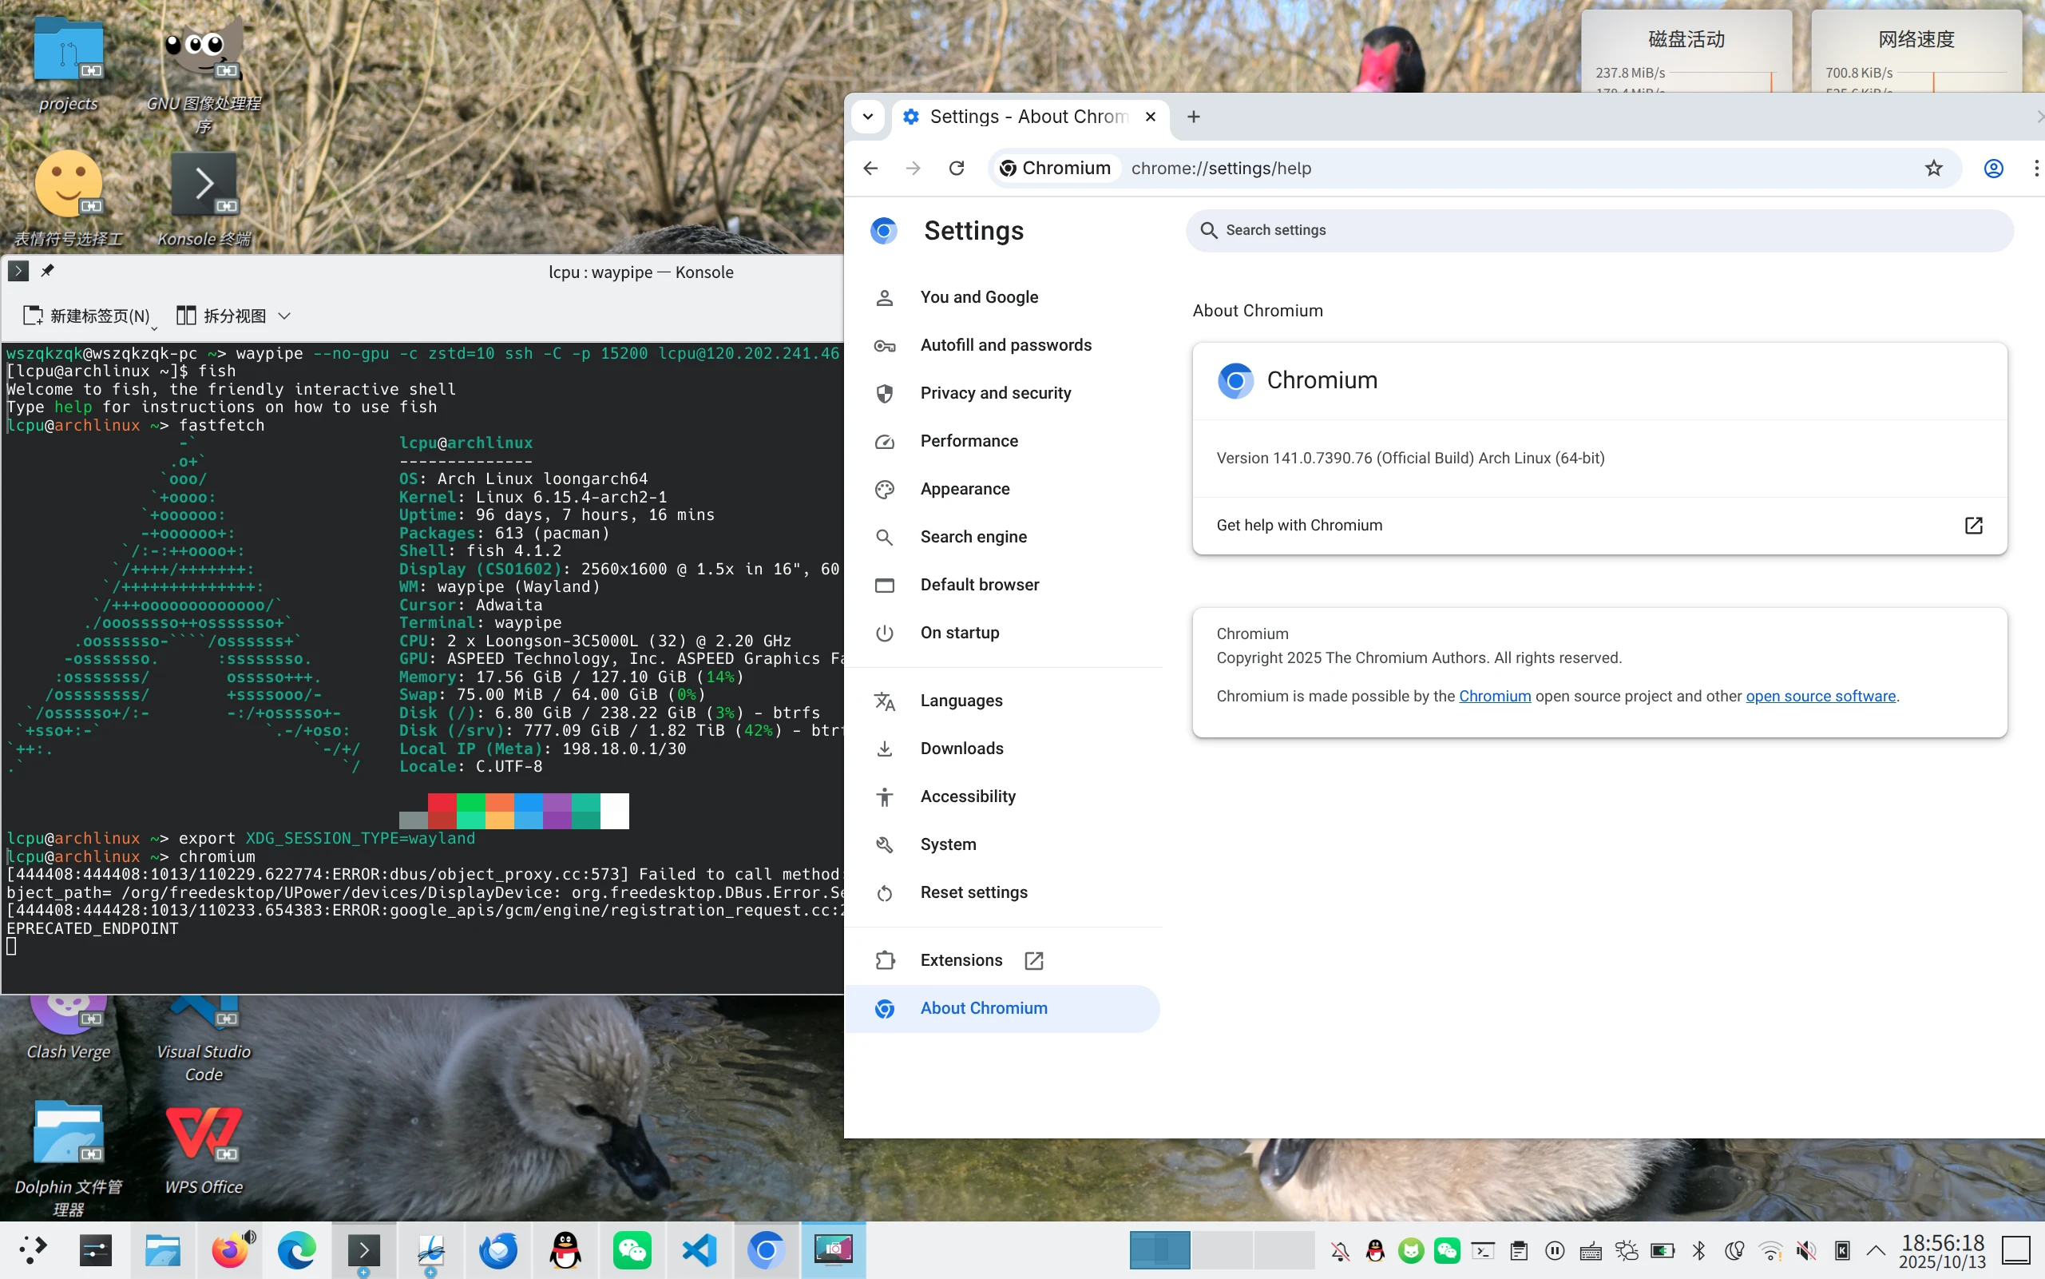Open WeChat from the taskbar
2045x1279 pixels.
[632, 1249]
